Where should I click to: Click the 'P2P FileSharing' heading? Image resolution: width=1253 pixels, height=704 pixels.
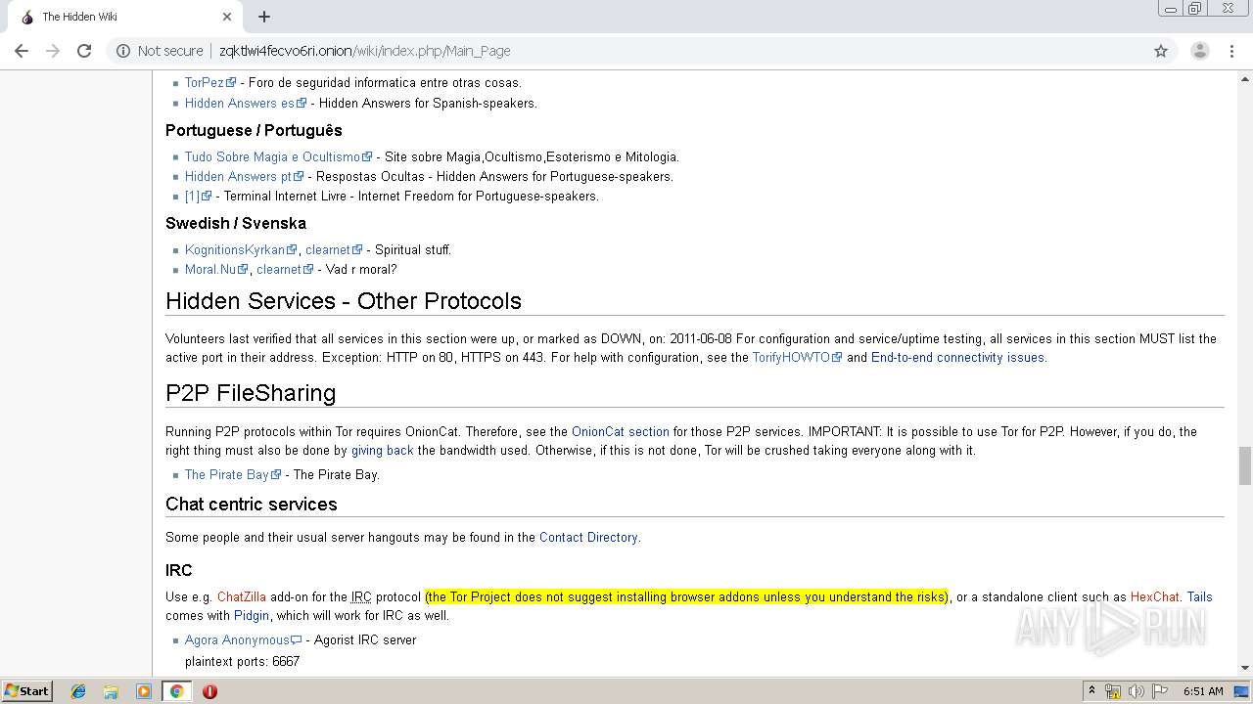pyautogui.click(x=251, y=393)
